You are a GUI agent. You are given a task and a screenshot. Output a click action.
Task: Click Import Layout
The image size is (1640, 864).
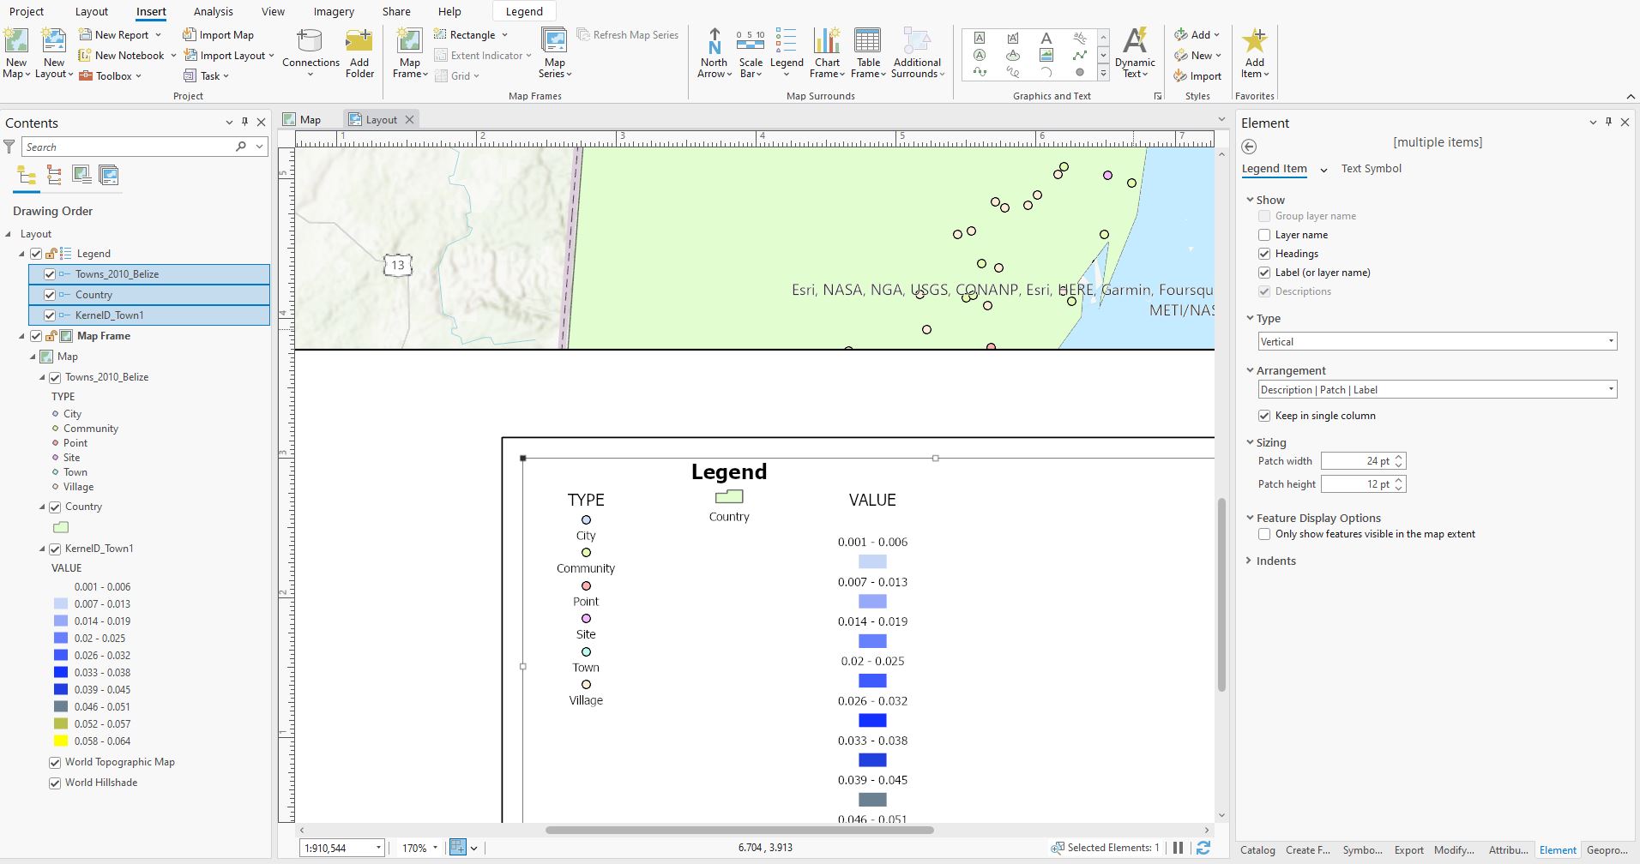(x=226, y=55)
